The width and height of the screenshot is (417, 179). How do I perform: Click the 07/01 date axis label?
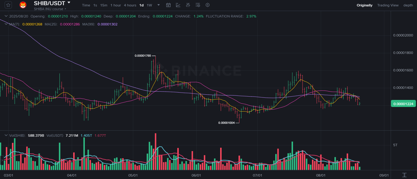[x=257, y=175]
